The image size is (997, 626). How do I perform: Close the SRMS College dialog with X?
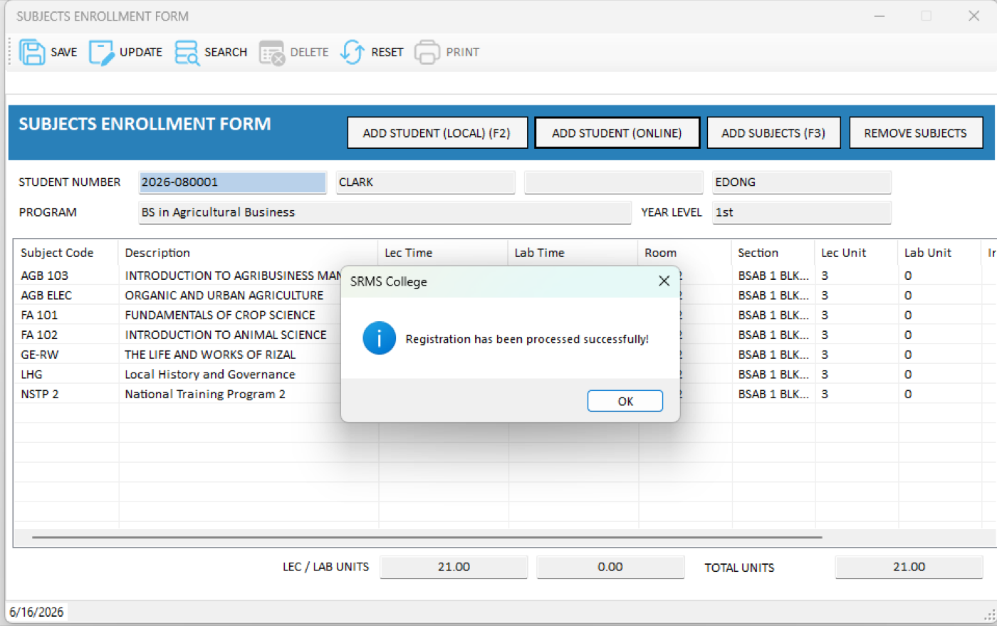point(664,281)
